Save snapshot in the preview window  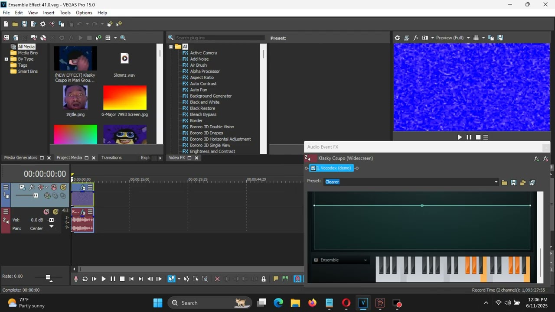click(x=500, y=38)
